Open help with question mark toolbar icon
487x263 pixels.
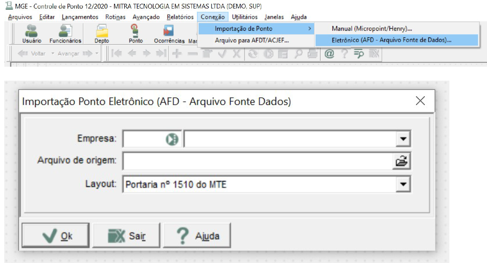344,54
